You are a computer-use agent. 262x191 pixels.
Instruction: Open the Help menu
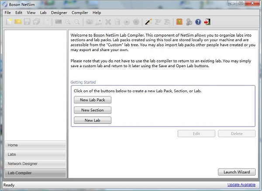(x=97, y=13)
